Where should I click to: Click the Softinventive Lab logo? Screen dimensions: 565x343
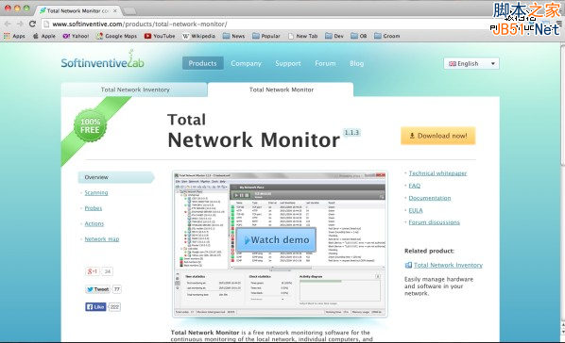[103, 60]
